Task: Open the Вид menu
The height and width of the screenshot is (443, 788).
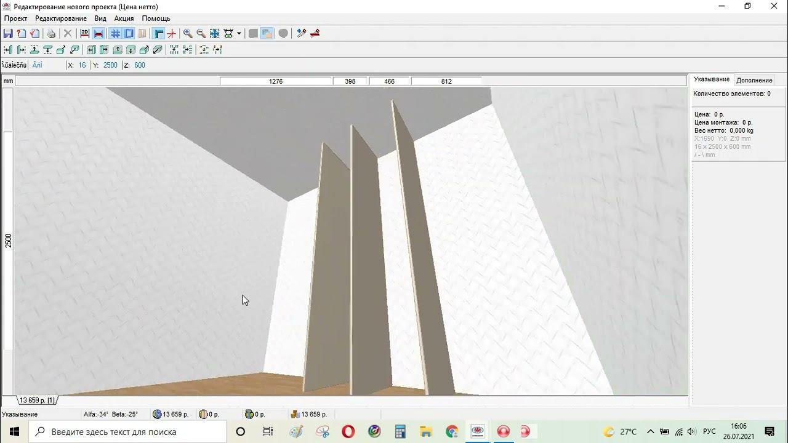Action: point(100,18)
